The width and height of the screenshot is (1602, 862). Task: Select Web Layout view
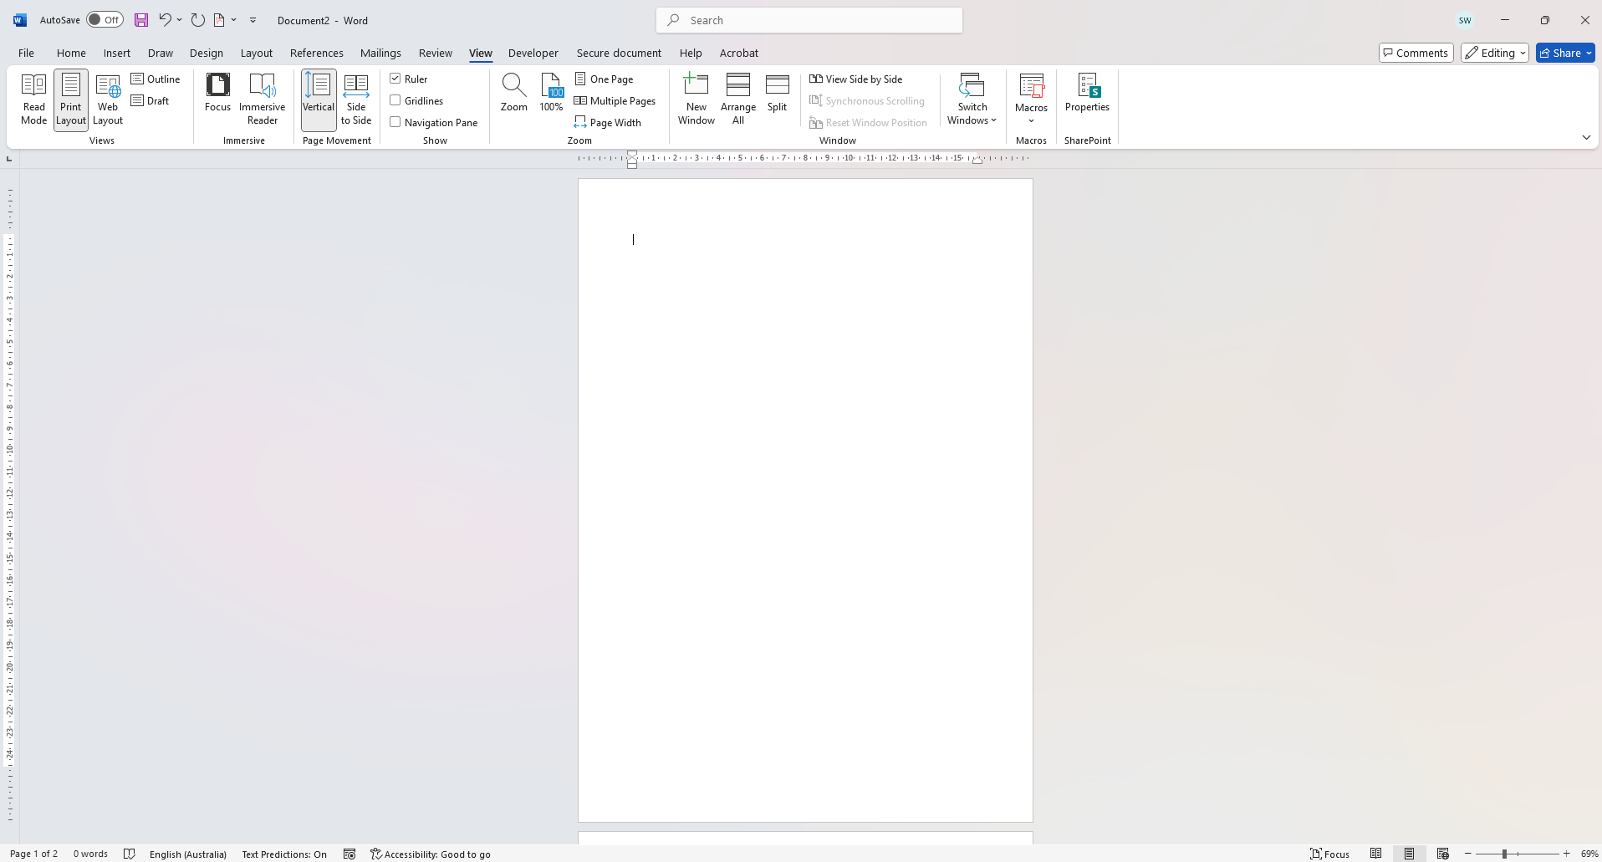(x=107, y=99)
